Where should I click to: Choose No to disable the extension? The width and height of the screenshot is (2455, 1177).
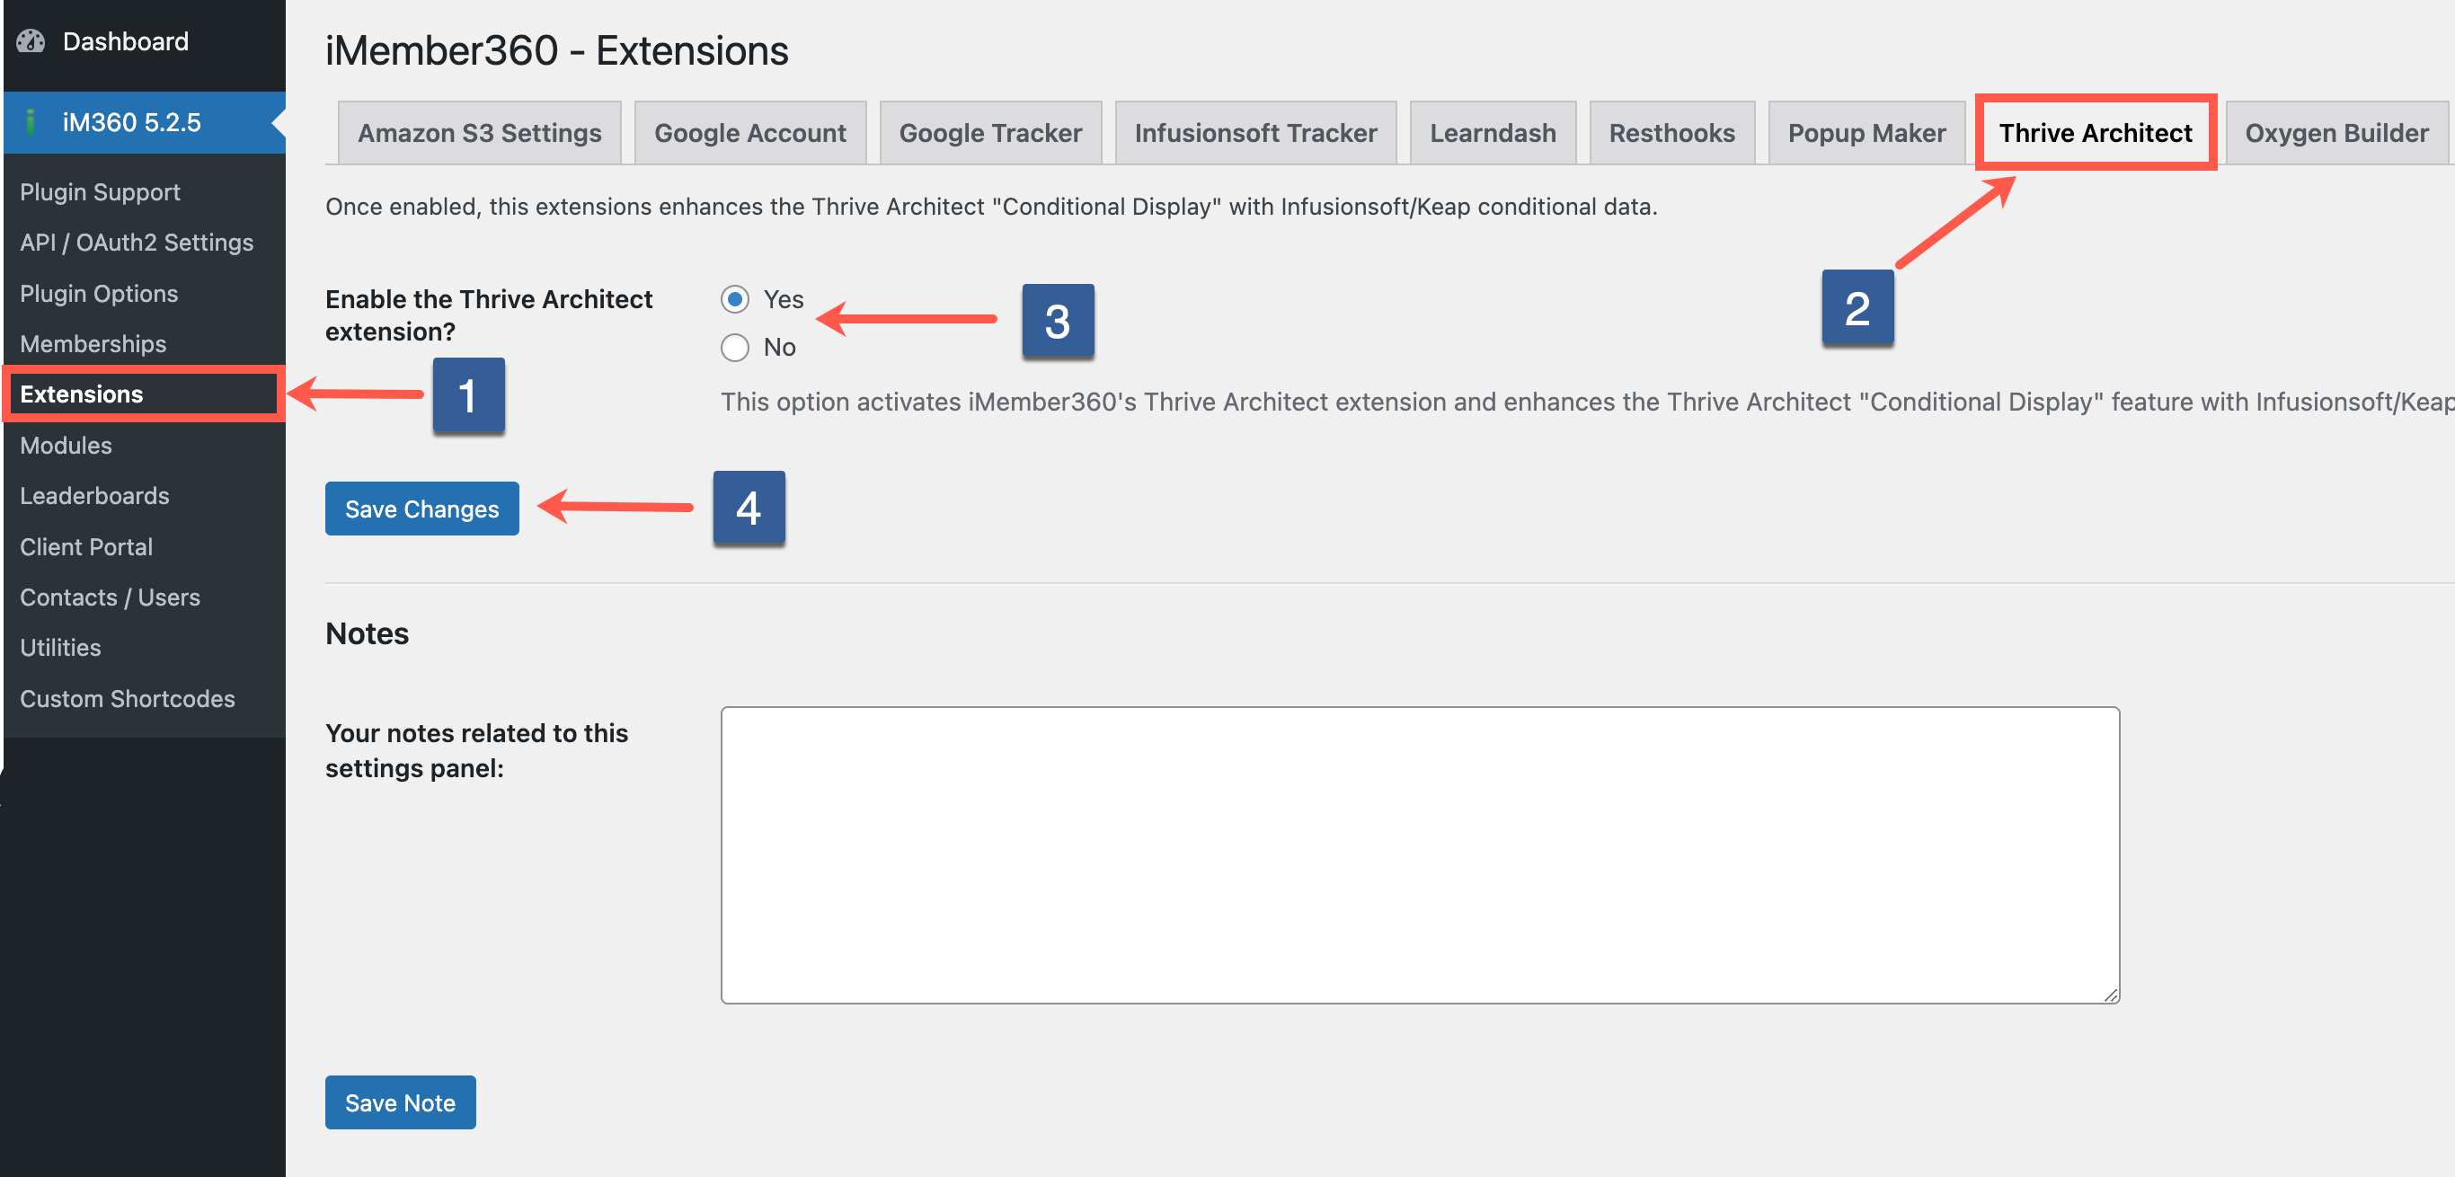[x=734, y=347]
